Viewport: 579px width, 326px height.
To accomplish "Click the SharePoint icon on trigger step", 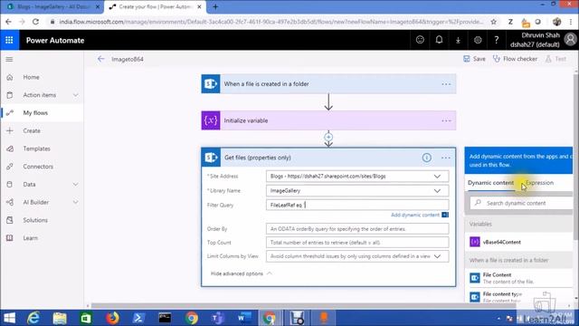I will tap(211, 84).
